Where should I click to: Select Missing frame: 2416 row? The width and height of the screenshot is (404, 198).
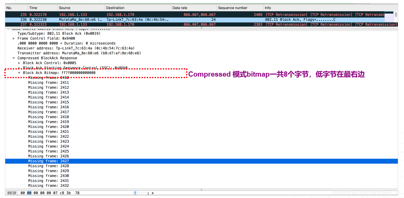pos(201,107)
